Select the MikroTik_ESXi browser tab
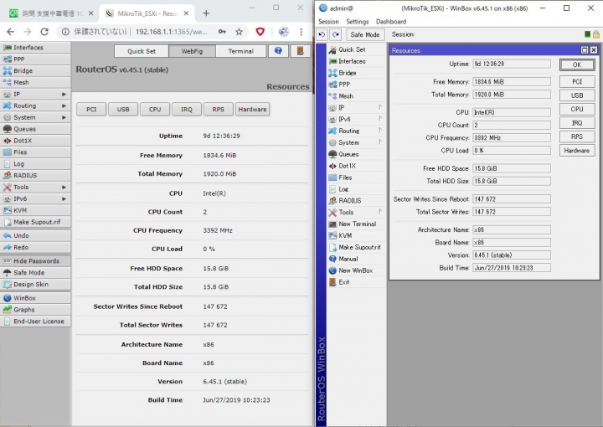The image size is (603, 427). coord(147,13)
